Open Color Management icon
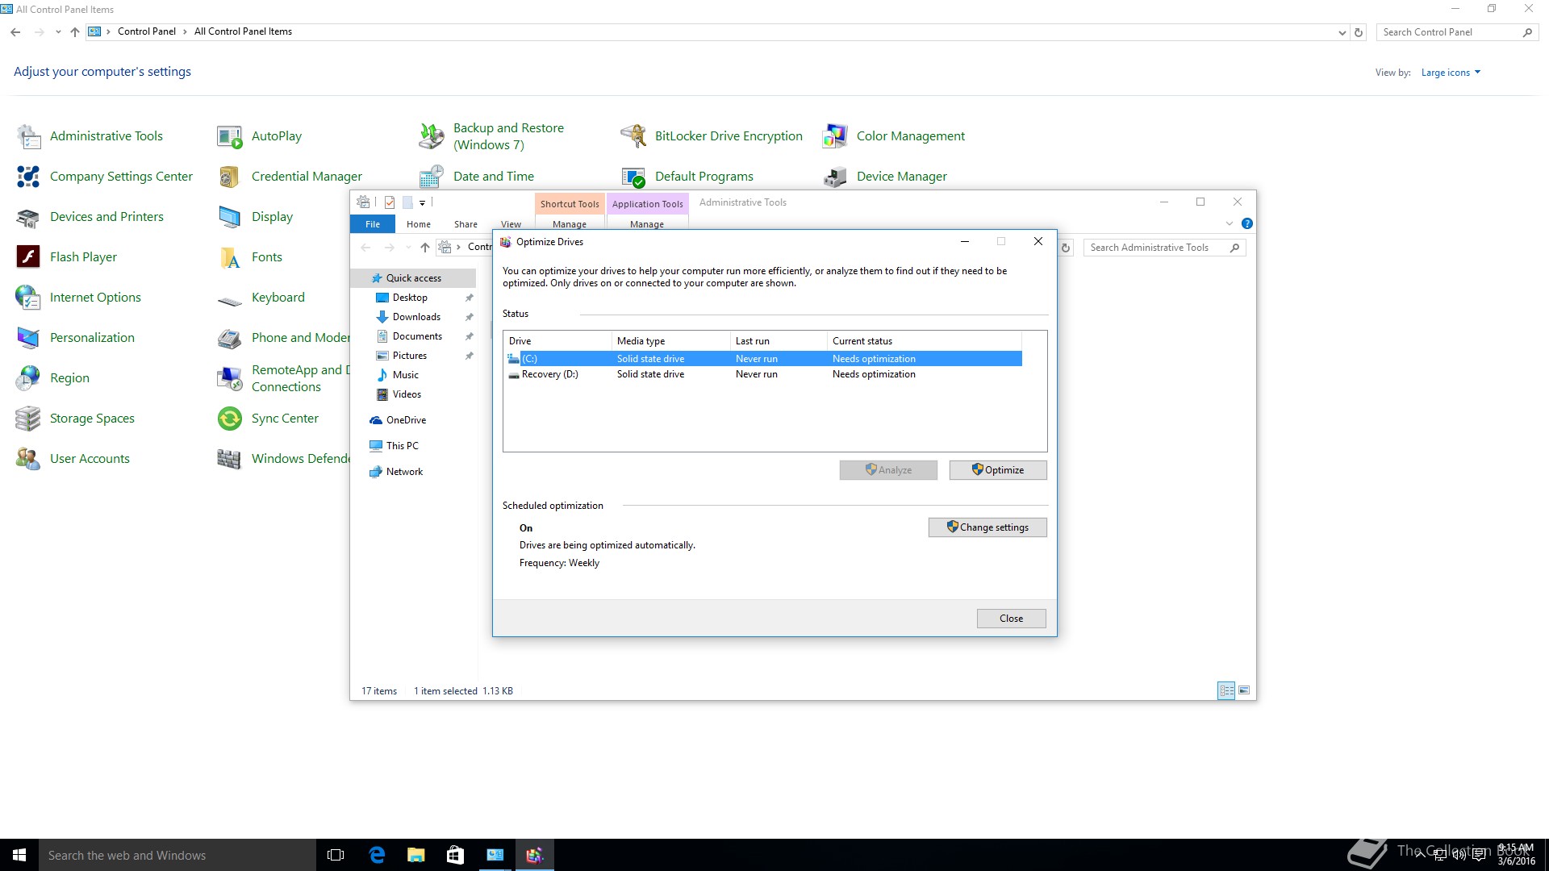Screen dimensions: 1549x871 click(x=835, y=136)
